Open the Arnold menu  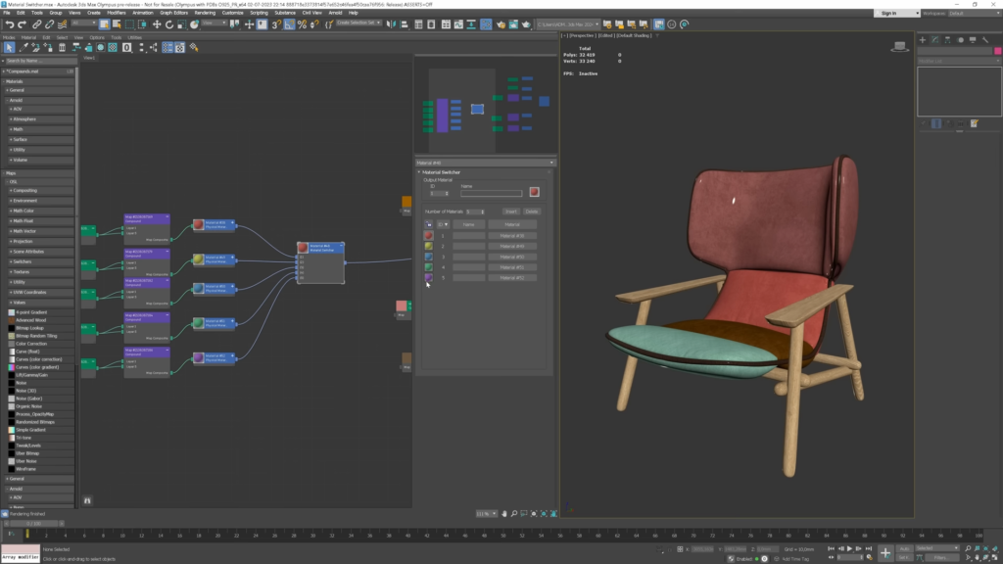pyautogui.click(x=335, y=13)
